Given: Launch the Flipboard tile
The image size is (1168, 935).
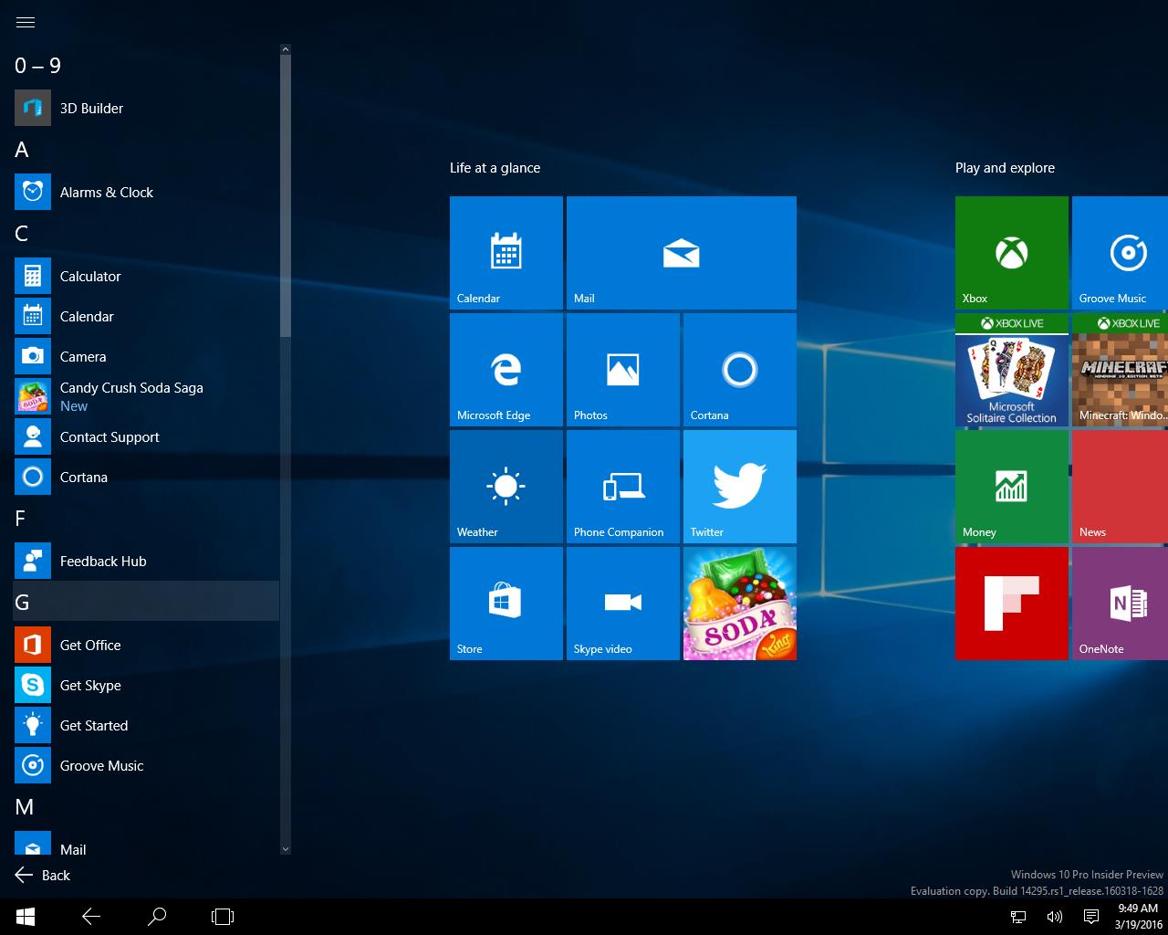Looking at the screenshot, I should click(x=1012, y=604).
